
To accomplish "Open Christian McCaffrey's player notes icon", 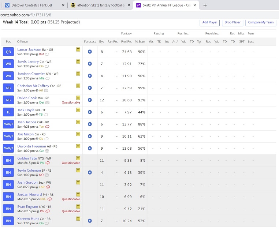I will coord(78,86).
